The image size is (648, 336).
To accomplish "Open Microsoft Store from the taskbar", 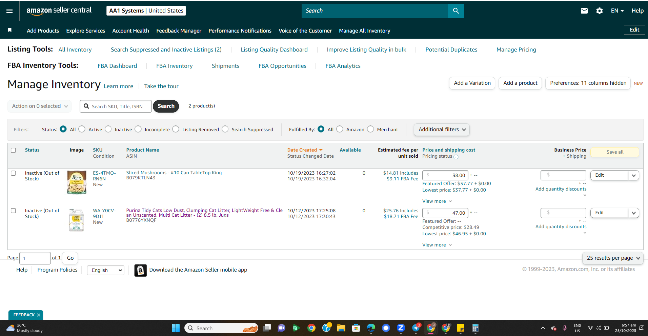I will pyautogui.click(x=356, y=328).
